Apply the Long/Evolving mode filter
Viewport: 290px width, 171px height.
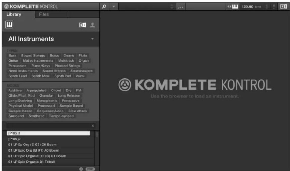[x=20, y=101]
